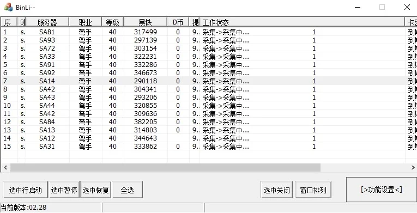The height and width of the screenshot is (213, 417).
Task: Sort by the 服务器 column header
Action: tap(47, 22)
